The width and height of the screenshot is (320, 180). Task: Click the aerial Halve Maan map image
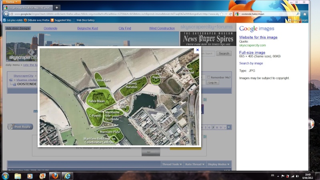tap(119, 97)
